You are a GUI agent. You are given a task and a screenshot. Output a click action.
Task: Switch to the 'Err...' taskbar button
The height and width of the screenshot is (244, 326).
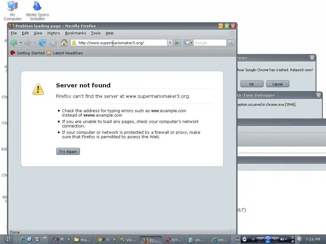click(x=174, y=240)
